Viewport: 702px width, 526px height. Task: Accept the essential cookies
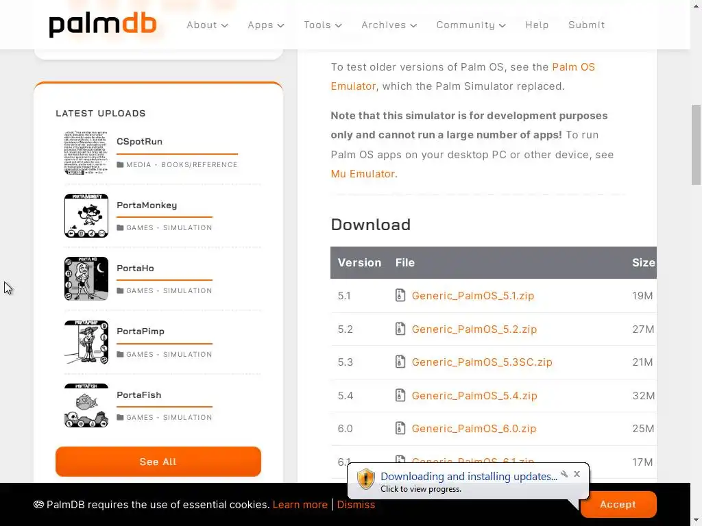[618, 504]
